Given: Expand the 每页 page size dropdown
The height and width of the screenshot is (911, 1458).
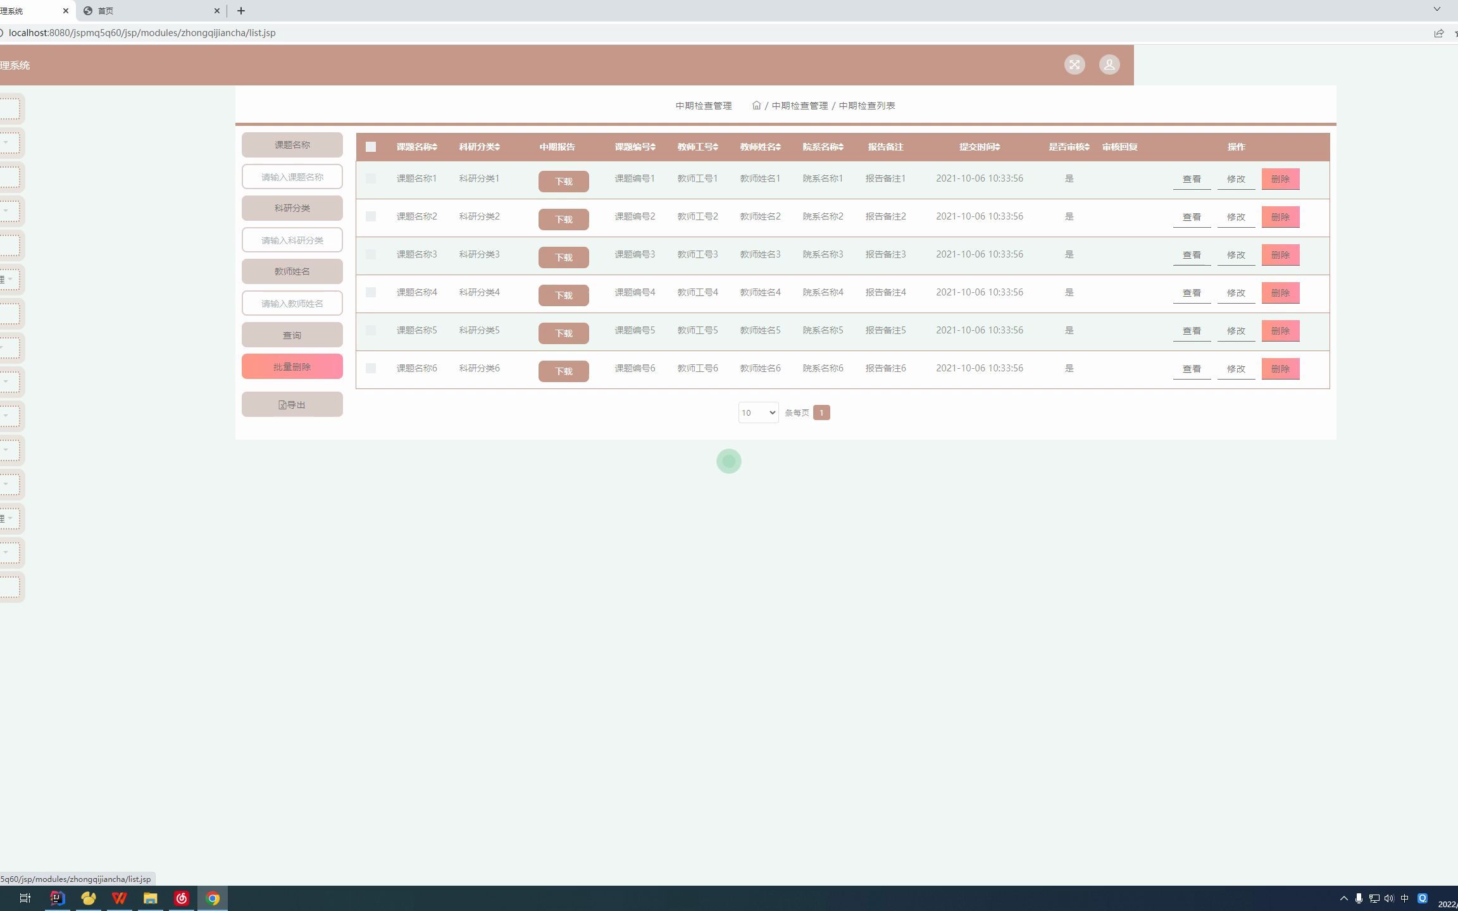Looking at the screenshot, I should click(x=756, y=411).
